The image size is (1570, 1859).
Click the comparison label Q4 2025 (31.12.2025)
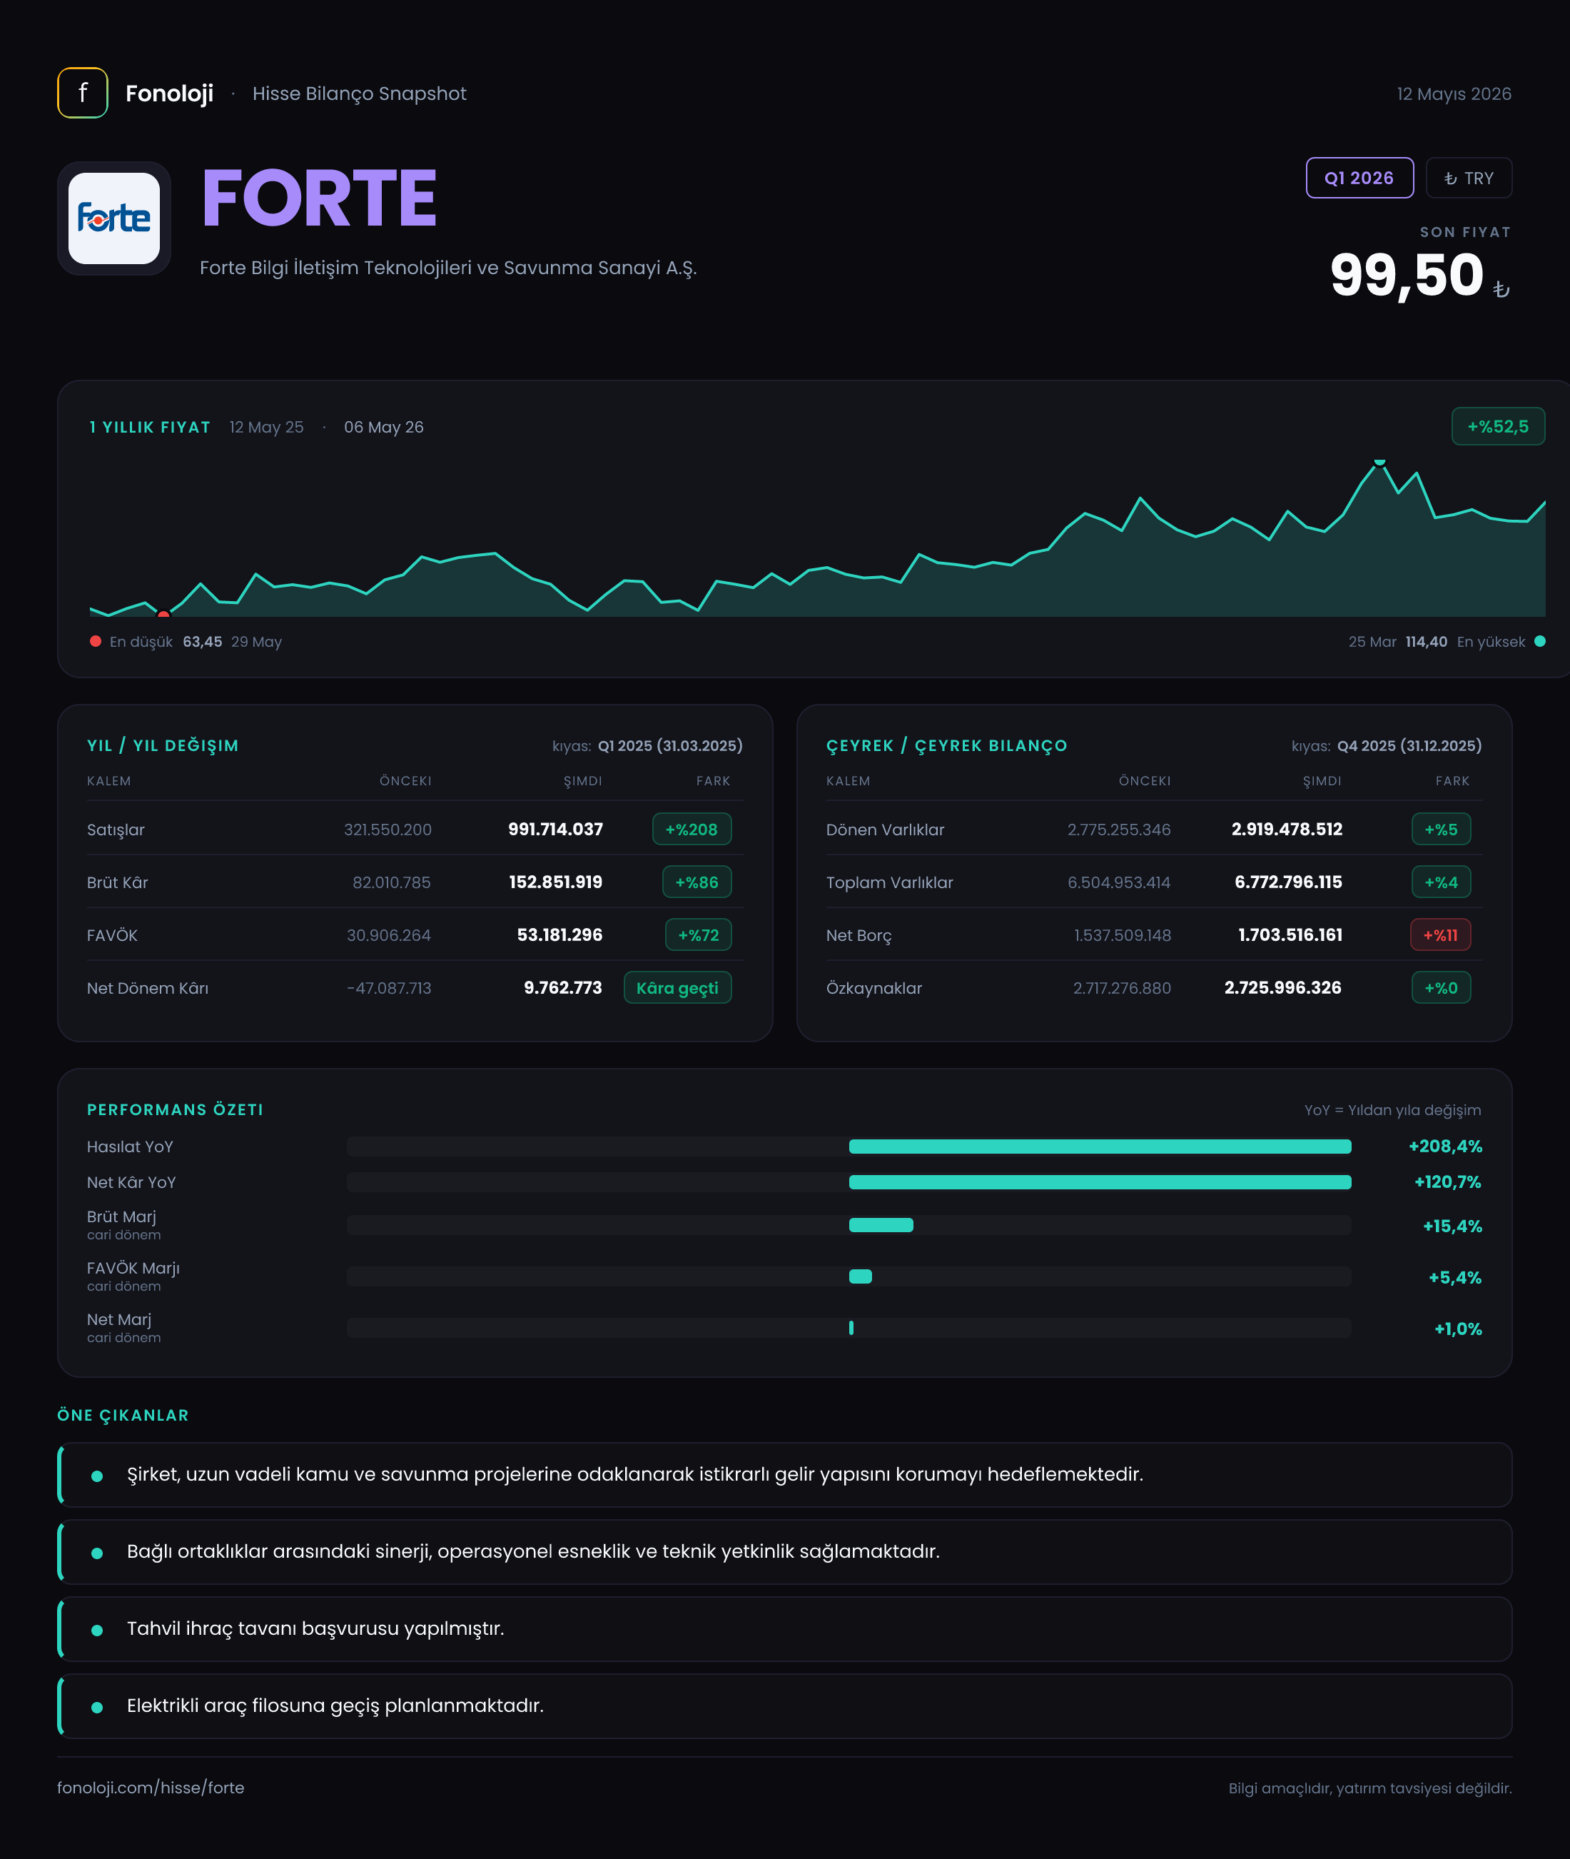click(x=1410, y=746)
